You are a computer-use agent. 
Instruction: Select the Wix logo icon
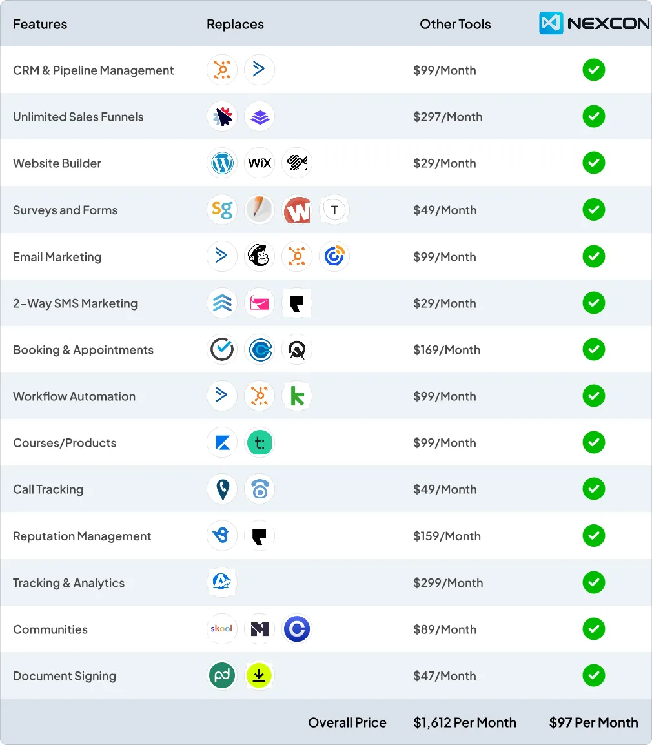coord(260,163)
